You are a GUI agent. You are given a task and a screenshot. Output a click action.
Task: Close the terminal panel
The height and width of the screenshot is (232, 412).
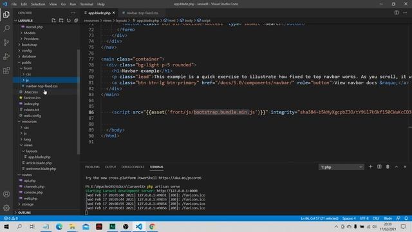tap(405, 167)
